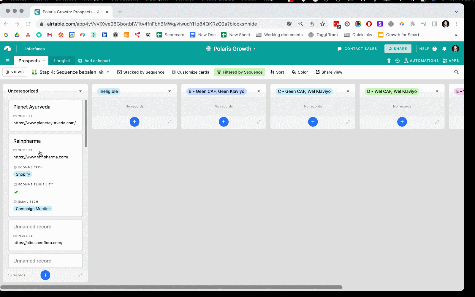
Task: Share the page from the address bar
Action: click(311, 24)
